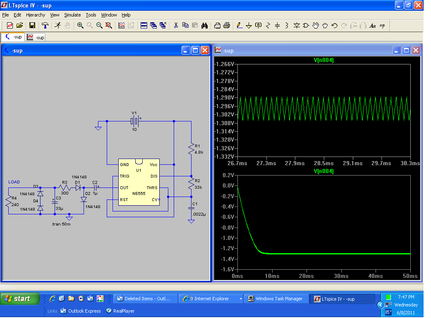Select the Ground symbol tool
Image resolution: width=431 pixels, height=318 pixels.
(x=249, y=26)
